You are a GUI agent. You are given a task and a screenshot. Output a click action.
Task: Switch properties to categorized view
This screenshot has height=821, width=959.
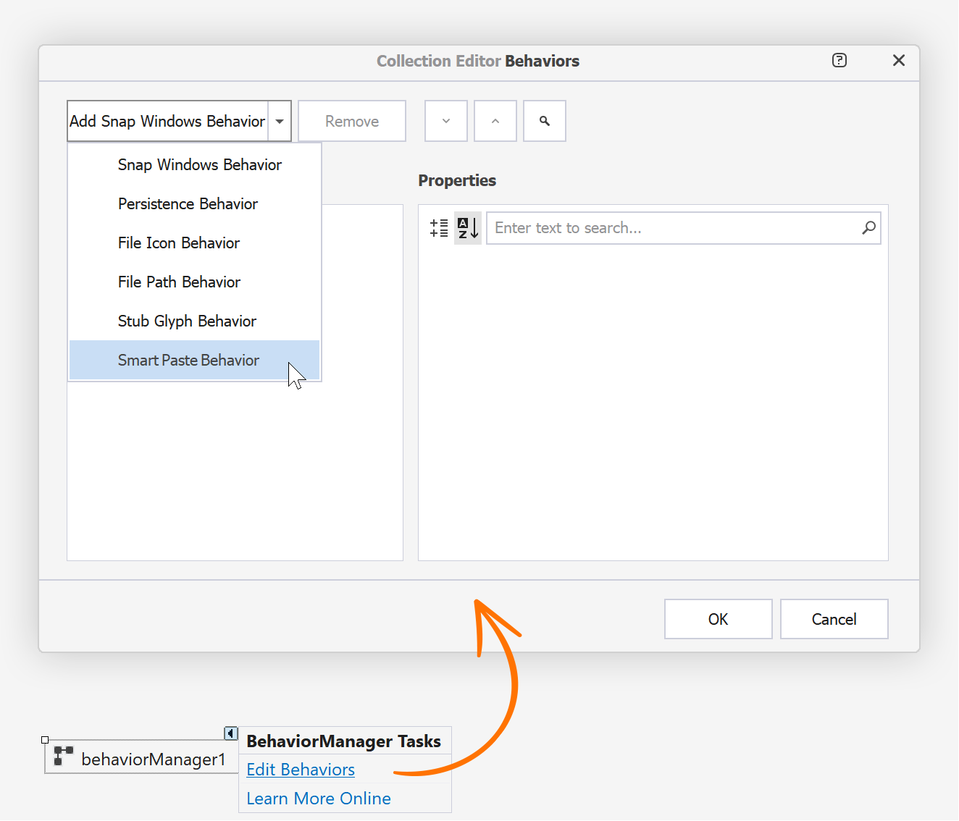(439, 228)
